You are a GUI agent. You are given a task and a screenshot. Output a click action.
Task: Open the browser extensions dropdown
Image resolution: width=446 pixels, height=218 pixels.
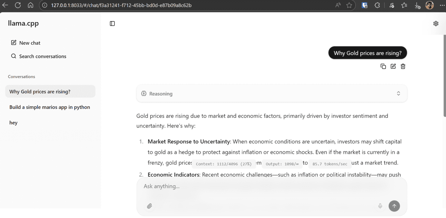point(377,6)
